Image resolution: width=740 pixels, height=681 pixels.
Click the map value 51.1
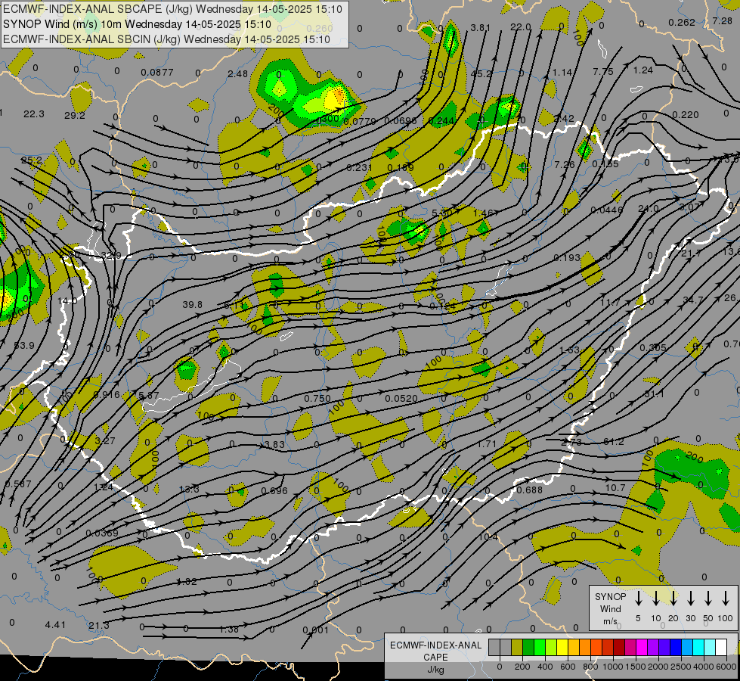[x=654, y=393]
